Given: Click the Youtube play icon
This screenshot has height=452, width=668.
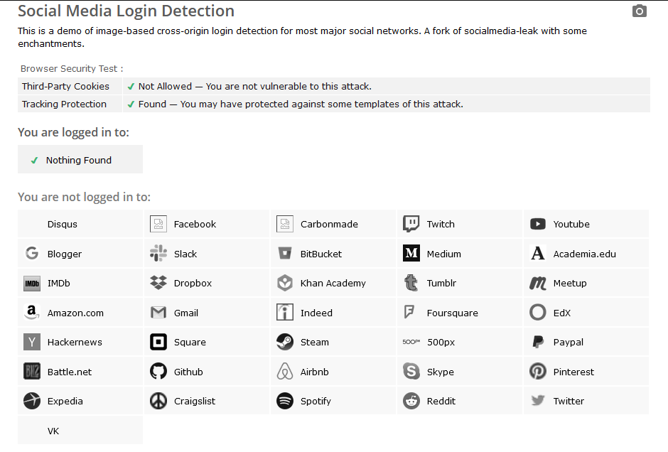Looking at the screenshot, I should tap(537, 224).
